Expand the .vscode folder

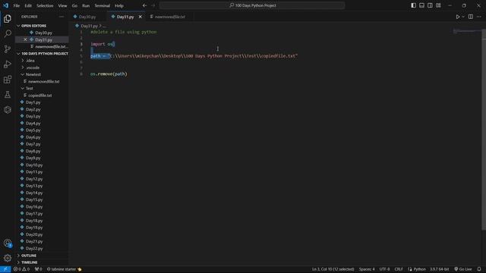[x=33, y=67]
